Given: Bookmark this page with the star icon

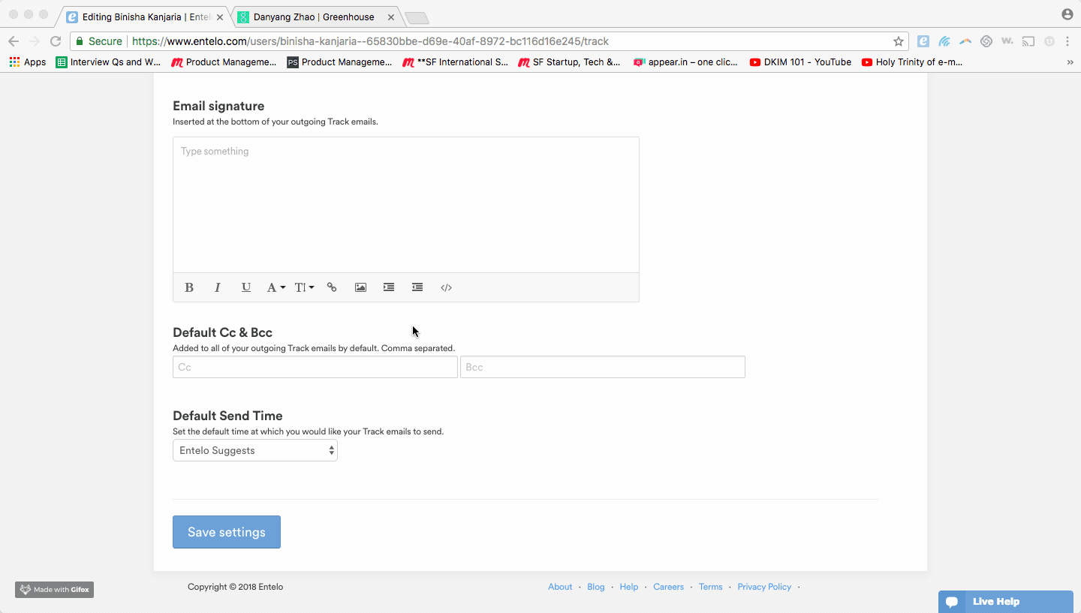Looking at the screenshot, I should (898, 41).
